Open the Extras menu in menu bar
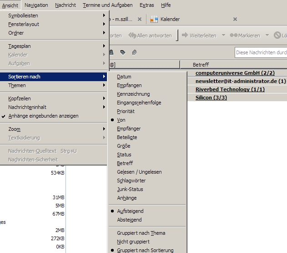Viewport: 287px width, 253px height. coord(146,5)
